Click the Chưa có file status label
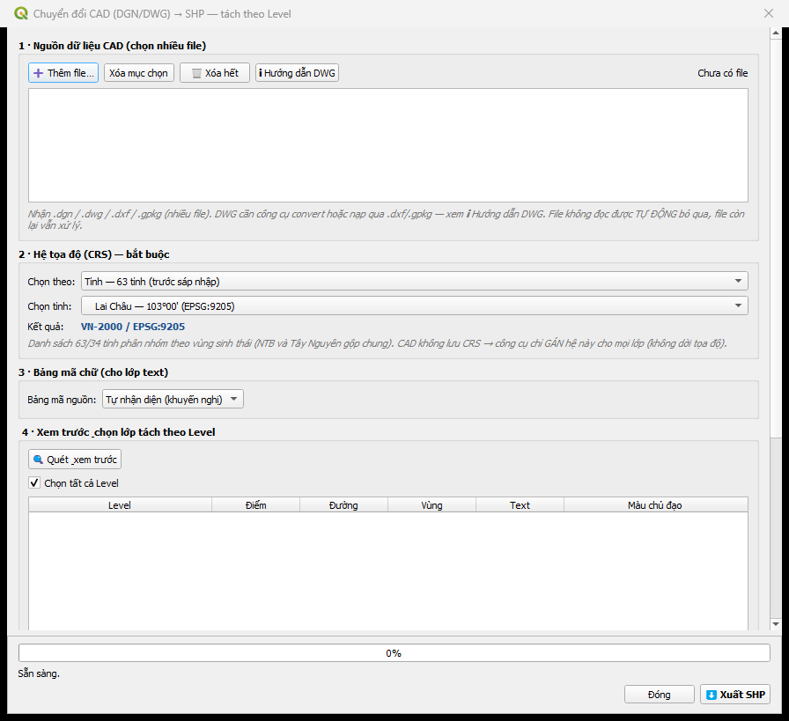The width and height of the screenshot is (789, 721). (723, 73)
